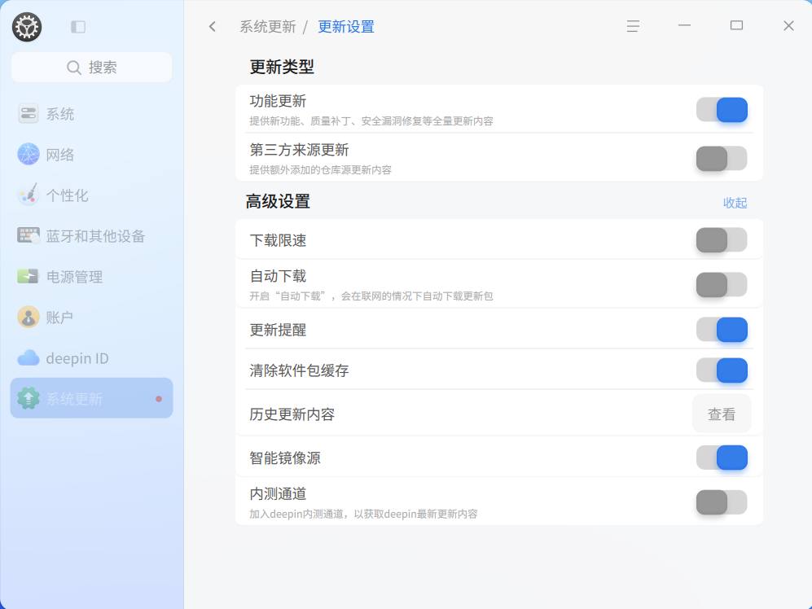
Task: Toggle the sidebar collapse icon
Action: [78, 27]
